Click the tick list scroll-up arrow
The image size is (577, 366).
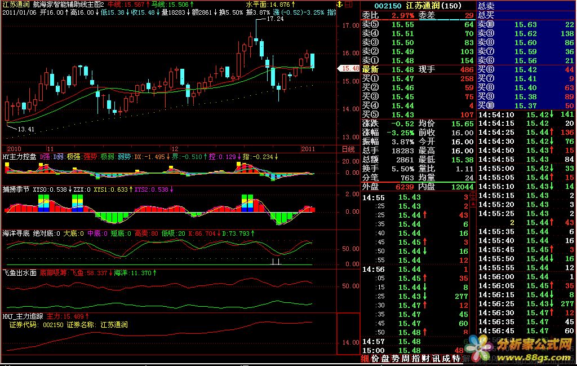click(x=473, y=204)
